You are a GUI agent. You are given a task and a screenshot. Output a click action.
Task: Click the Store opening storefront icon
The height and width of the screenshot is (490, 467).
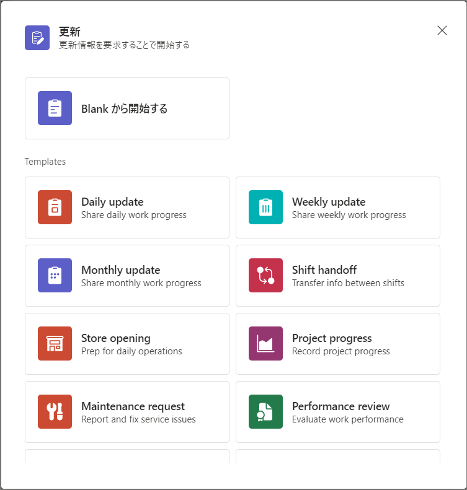coord(55,343)
